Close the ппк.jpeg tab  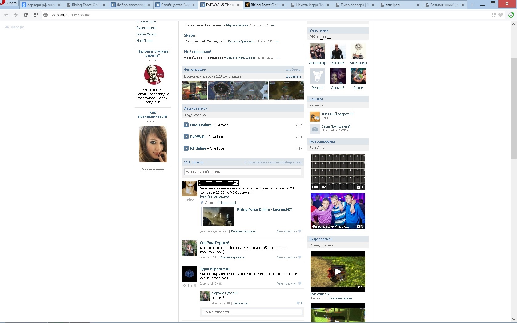click(x=418, y=5)
